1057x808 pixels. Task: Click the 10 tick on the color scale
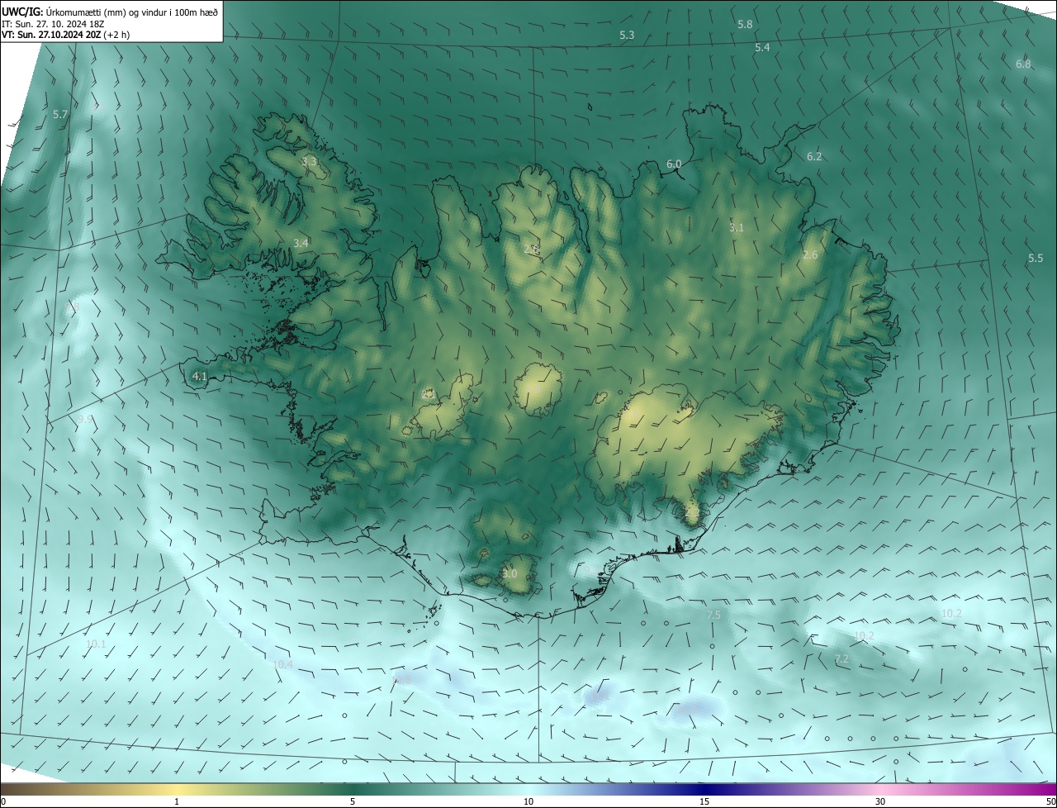[x=528, y=801]
